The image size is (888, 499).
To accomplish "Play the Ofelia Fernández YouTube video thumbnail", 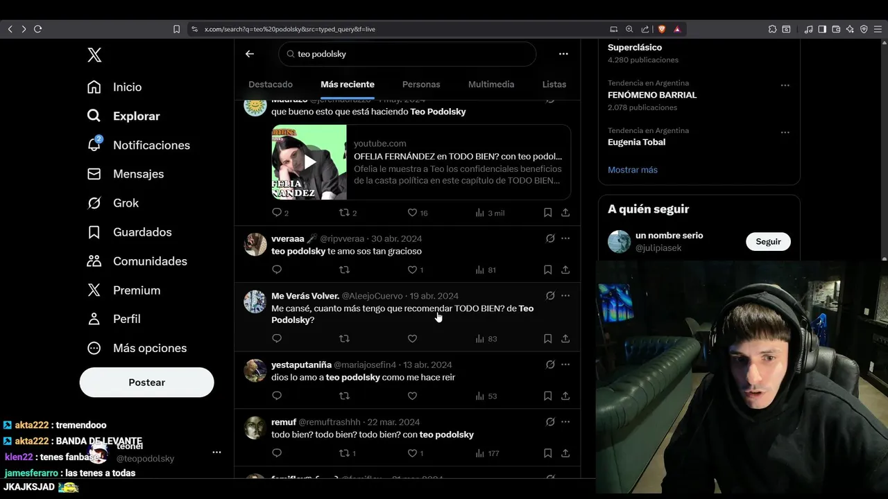I will [309, 162].
